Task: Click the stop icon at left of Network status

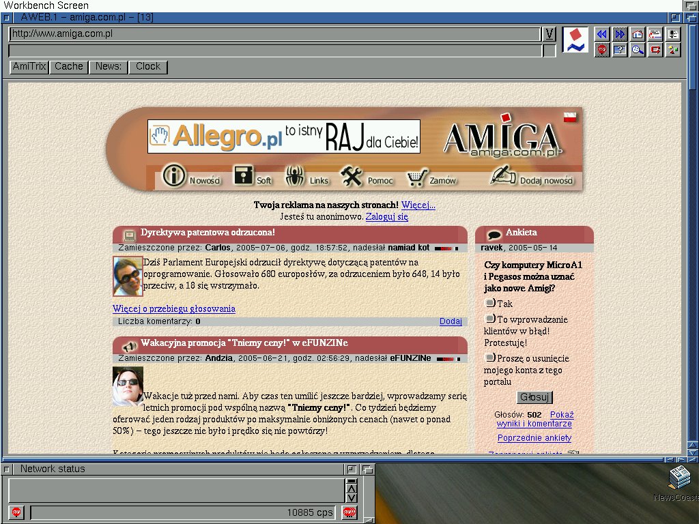Action: [16, 512]
